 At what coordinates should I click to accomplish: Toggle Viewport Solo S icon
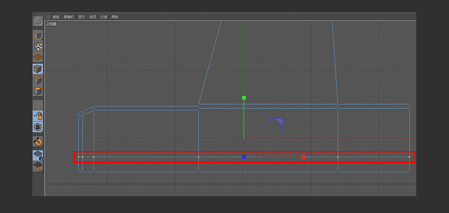coord(38,127)
